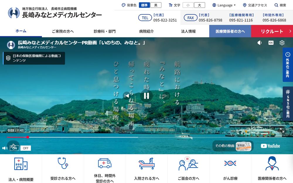Screen dimensions: 293x183
Task: Open the 法人・病院概要 building icon
Action: 21,164
